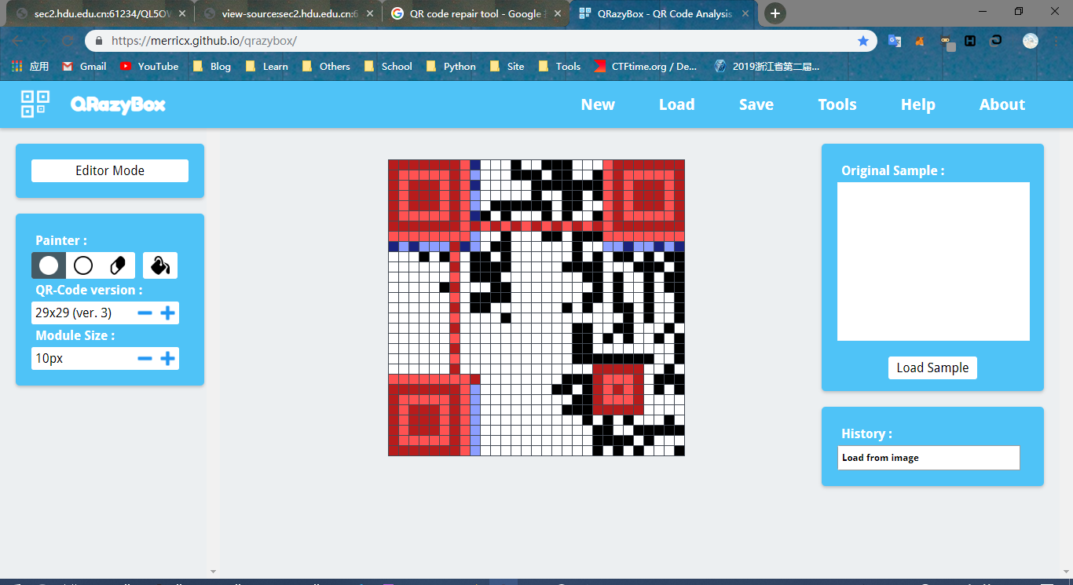Click the Google Translate extension icon
The image size is (1073, 585).
(x=894, y=41)
